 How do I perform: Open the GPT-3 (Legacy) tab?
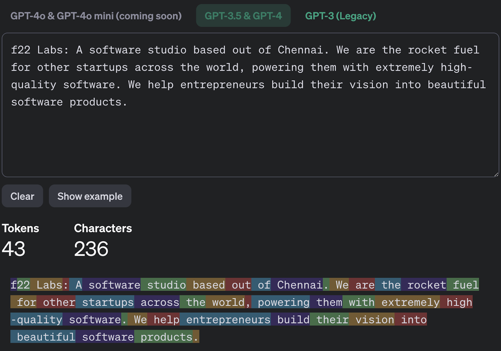341,16
